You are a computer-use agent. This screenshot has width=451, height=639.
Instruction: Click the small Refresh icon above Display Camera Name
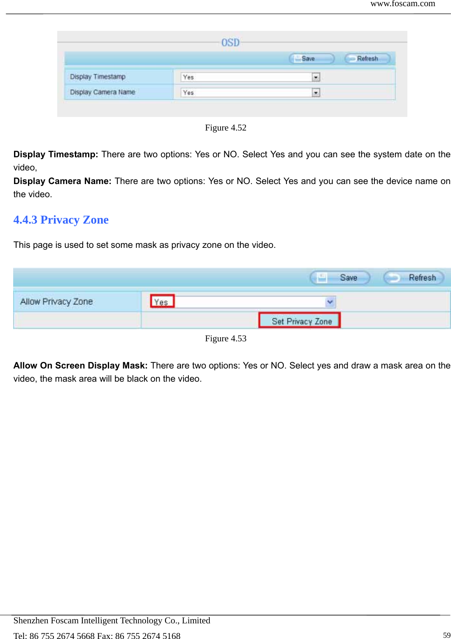click(352, 58)
